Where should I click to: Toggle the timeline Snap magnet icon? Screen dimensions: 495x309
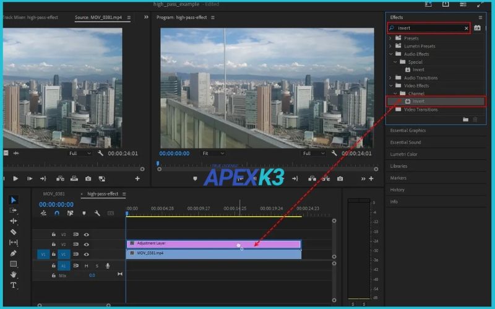[x=57, y=213]
